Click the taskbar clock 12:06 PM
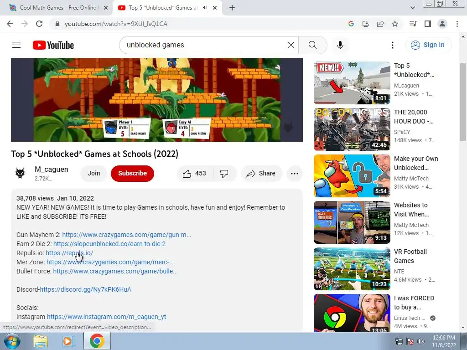This screenshot has width=467, height=350. 444,341
